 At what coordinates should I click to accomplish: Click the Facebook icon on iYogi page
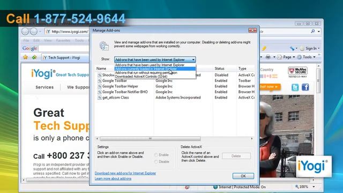[305, 87]
